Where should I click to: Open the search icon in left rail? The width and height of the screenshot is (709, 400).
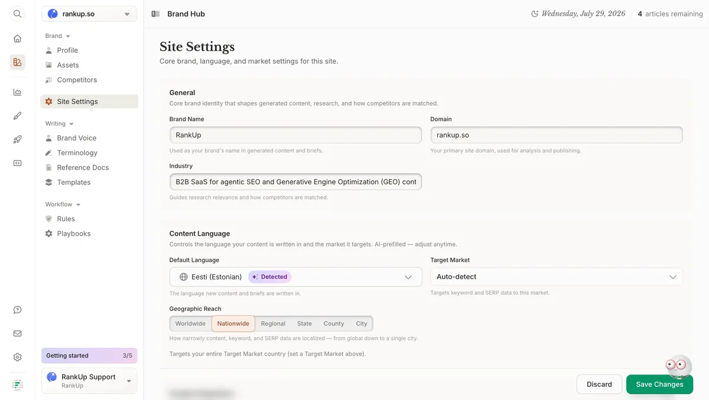tap(17, 14)
